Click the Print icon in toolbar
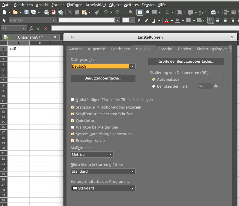 (46, 12)
